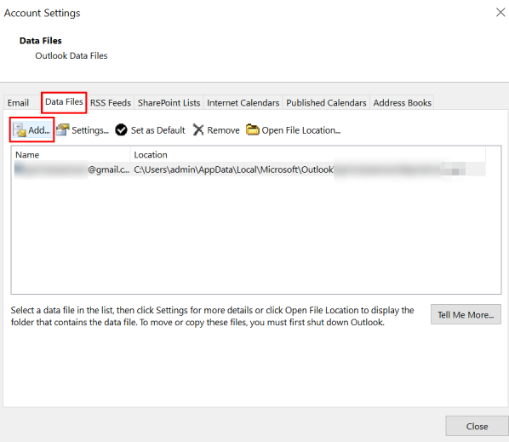509x442 pixels.
Task: Click the Settings toolbar icon
Action: point(63,130)
